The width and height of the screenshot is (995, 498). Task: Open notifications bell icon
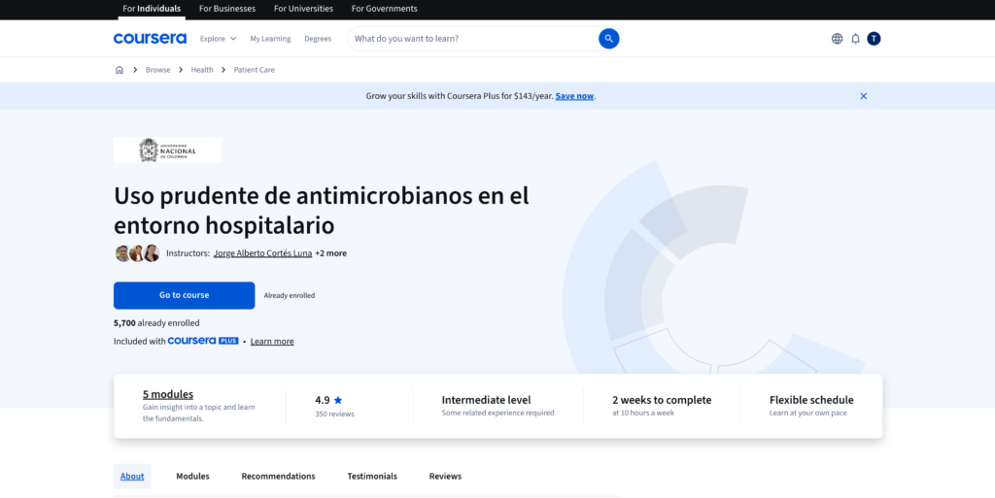(x=855, y=39)
